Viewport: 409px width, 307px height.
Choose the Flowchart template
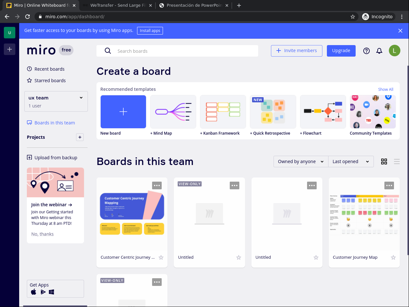point(323,112)
